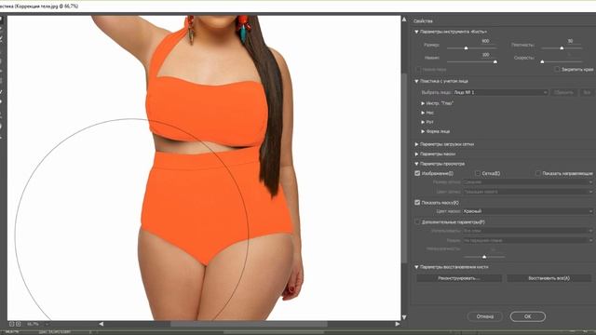The height and width of the screenshot is (335, 596).
Task: Click the brush Rate slider handle
Action: click(542, 61)
